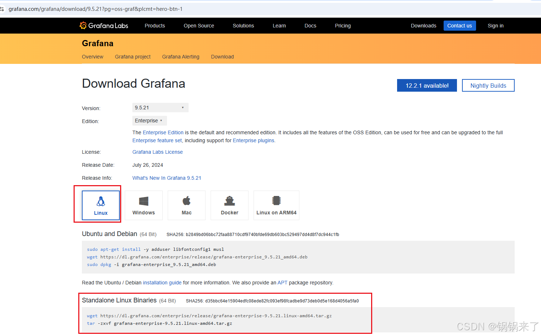
Task: Switch to the Overview tab
Action: pyautogui.click(x=92, y=57)
